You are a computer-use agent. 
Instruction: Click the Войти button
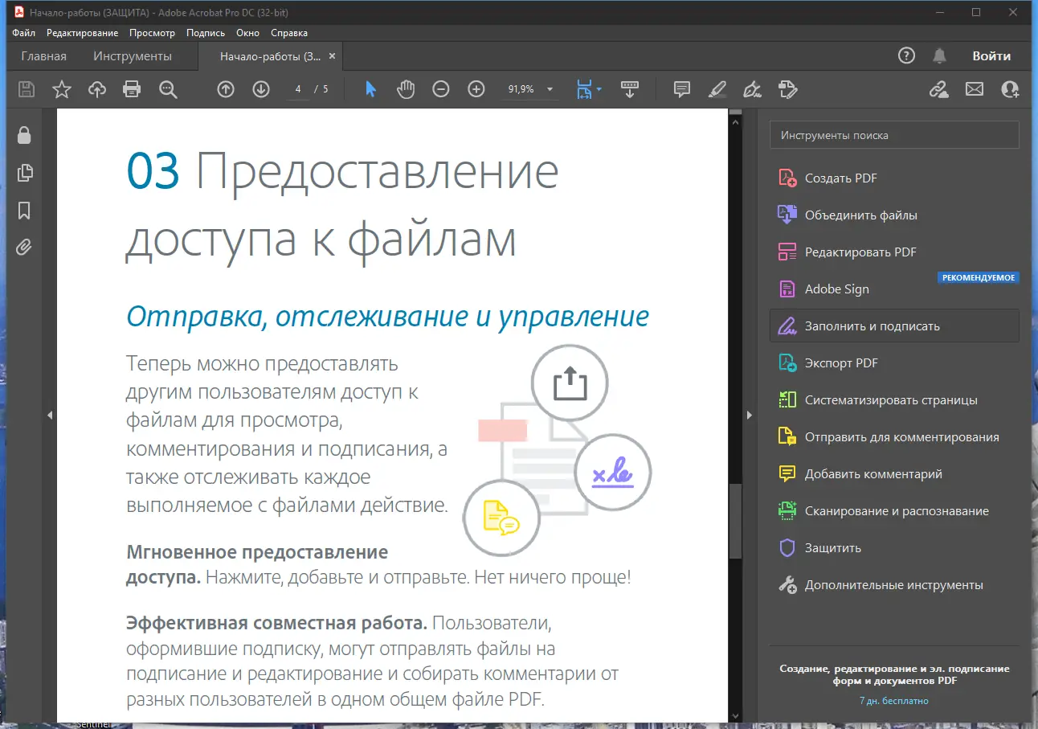pyautogui.click(x=991, y=55)
